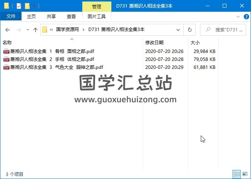Open the Customize Quick Access Toolbar dropdown
The image size is (251, 179).
[x=34, y=6]
